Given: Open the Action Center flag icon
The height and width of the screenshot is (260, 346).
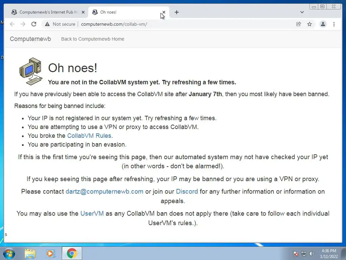Looking at the screenshot, I should tap(295, 254).
